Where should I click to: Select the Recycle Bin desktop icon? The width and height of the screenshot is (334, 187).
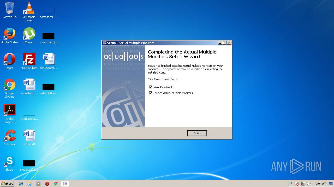pos(9,10)
